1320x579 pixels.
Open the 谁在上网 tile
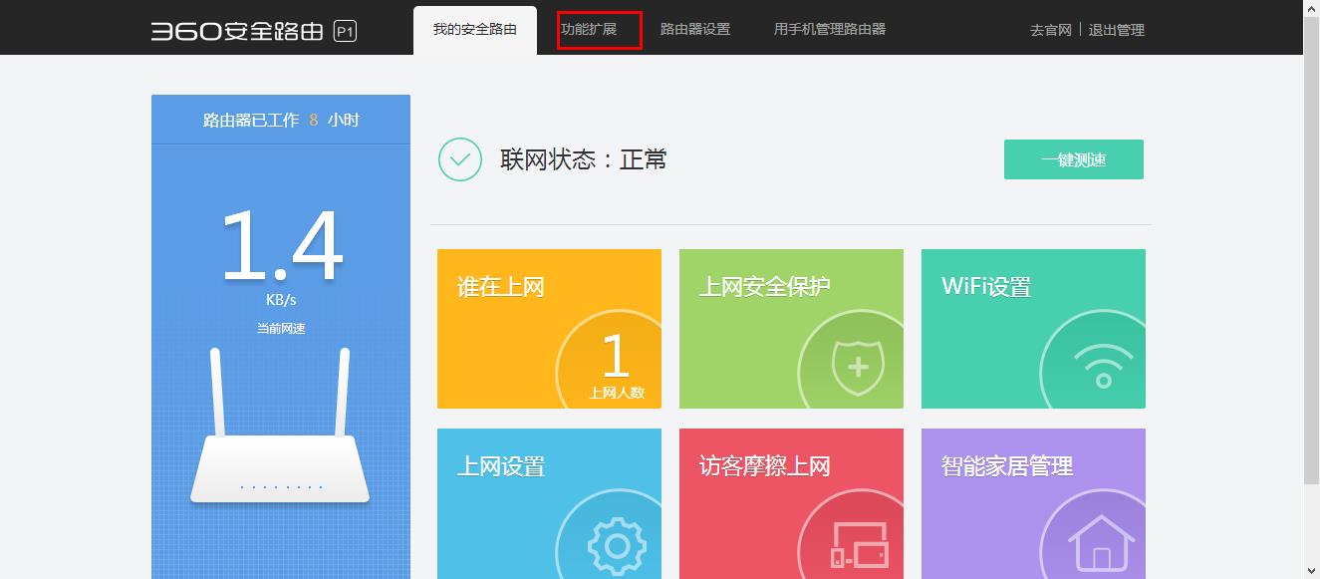549,328
